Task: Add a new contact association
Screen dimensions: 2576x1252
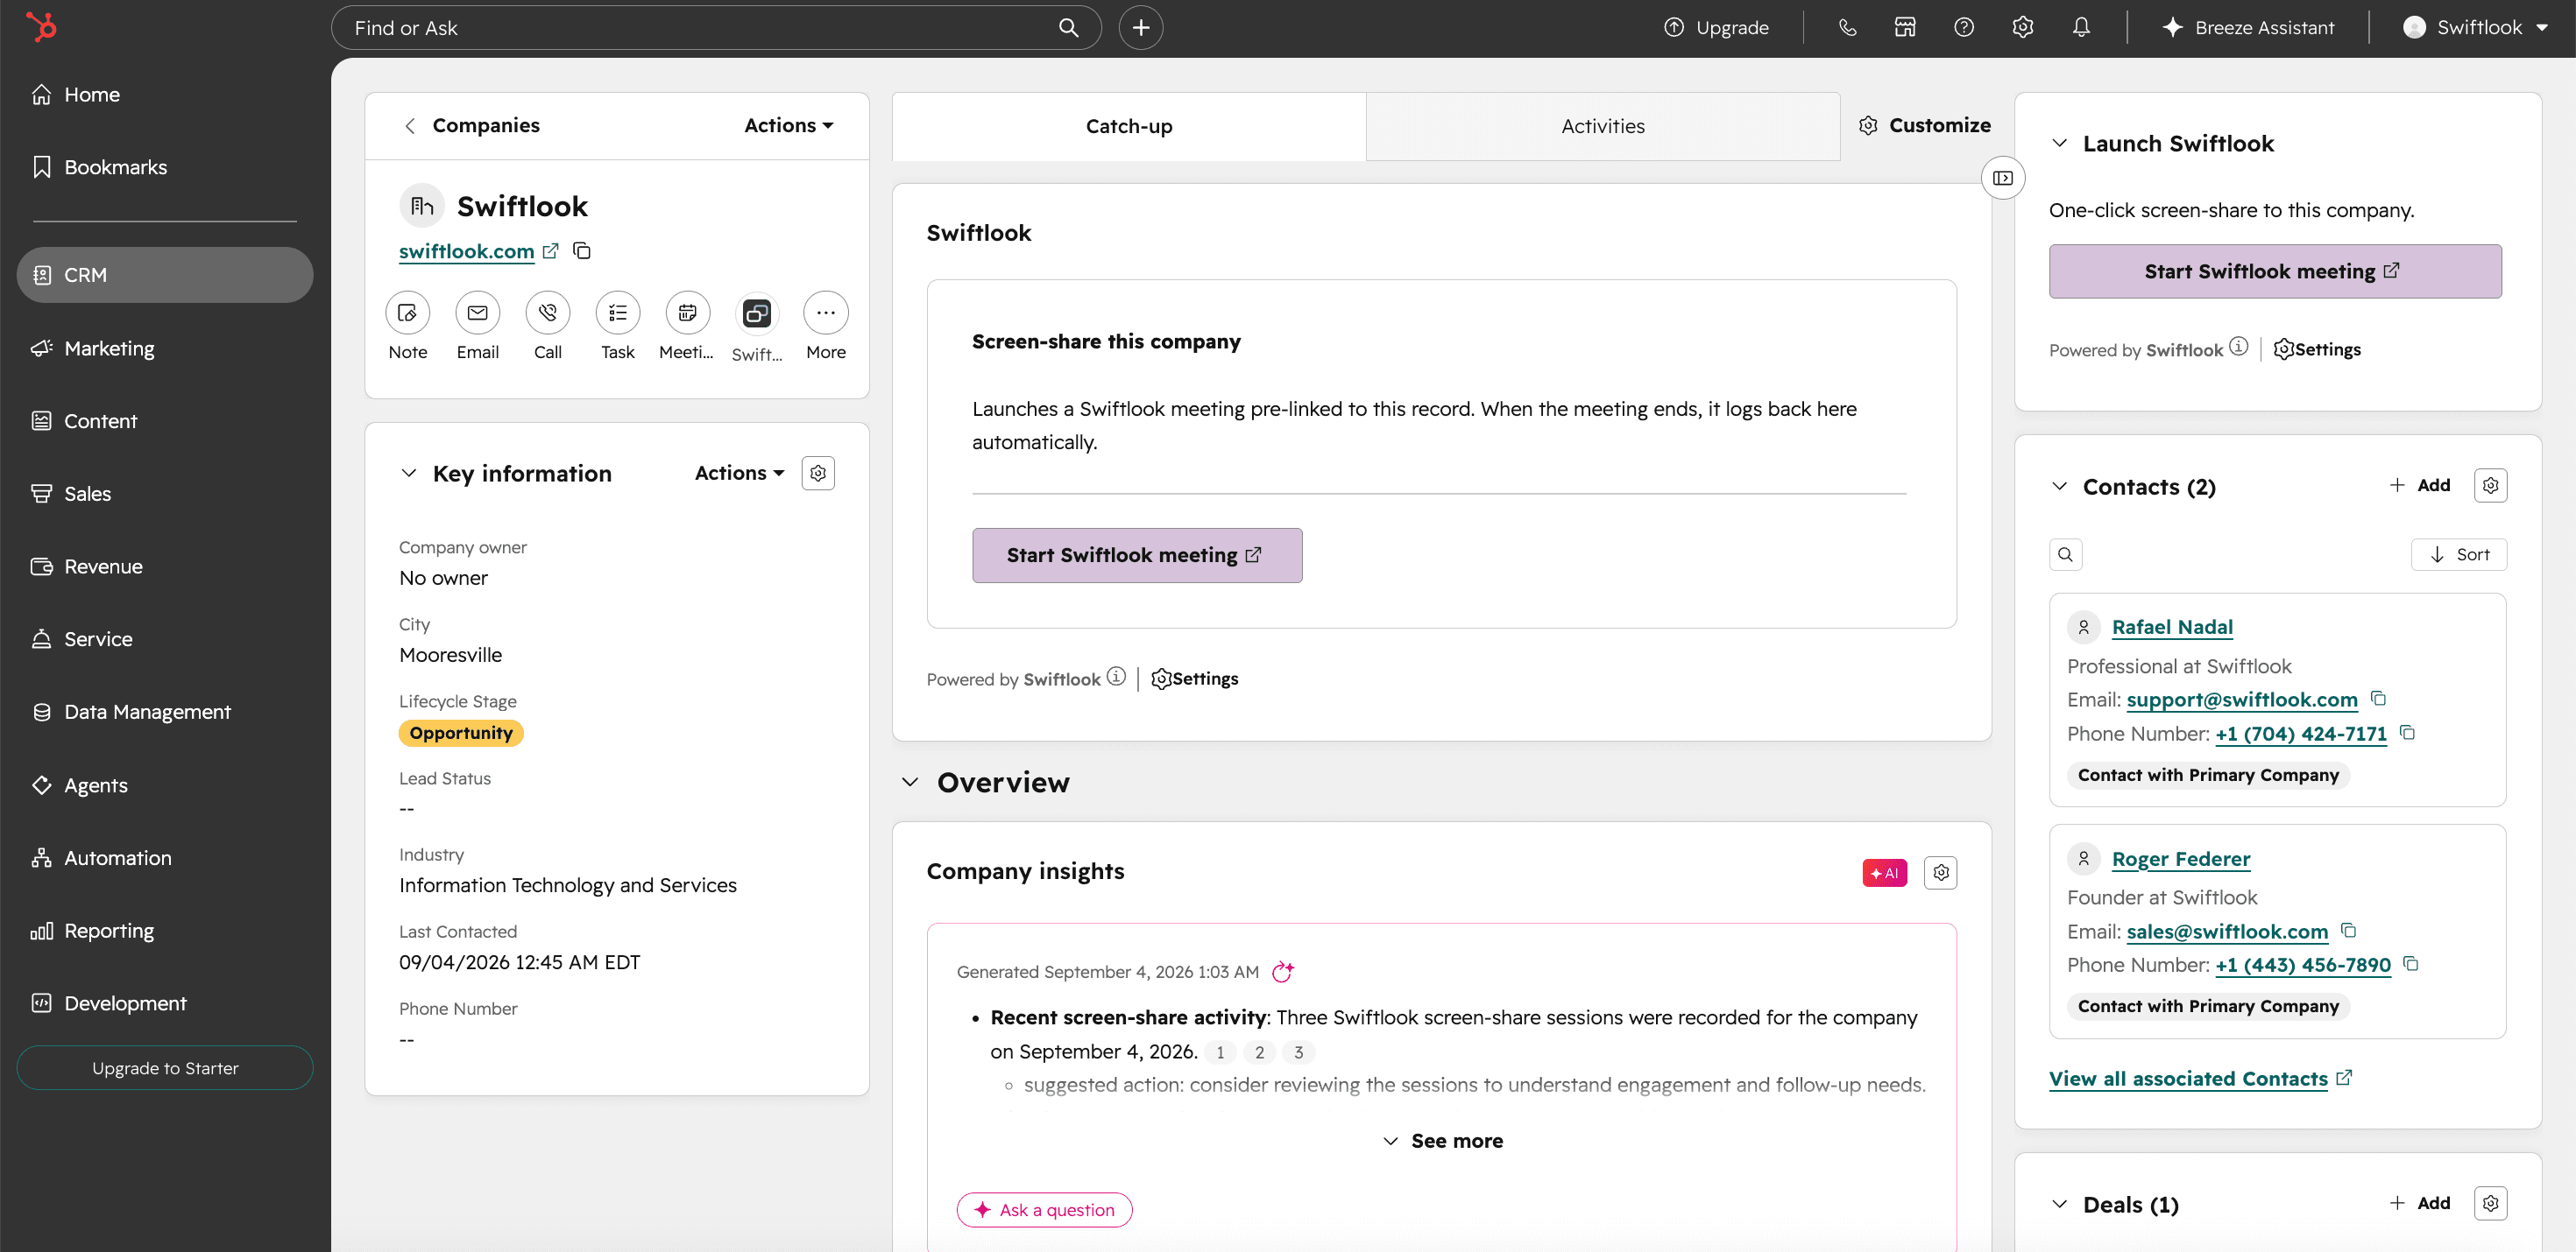Action: pyautogui.click(x=2420, y=486)
